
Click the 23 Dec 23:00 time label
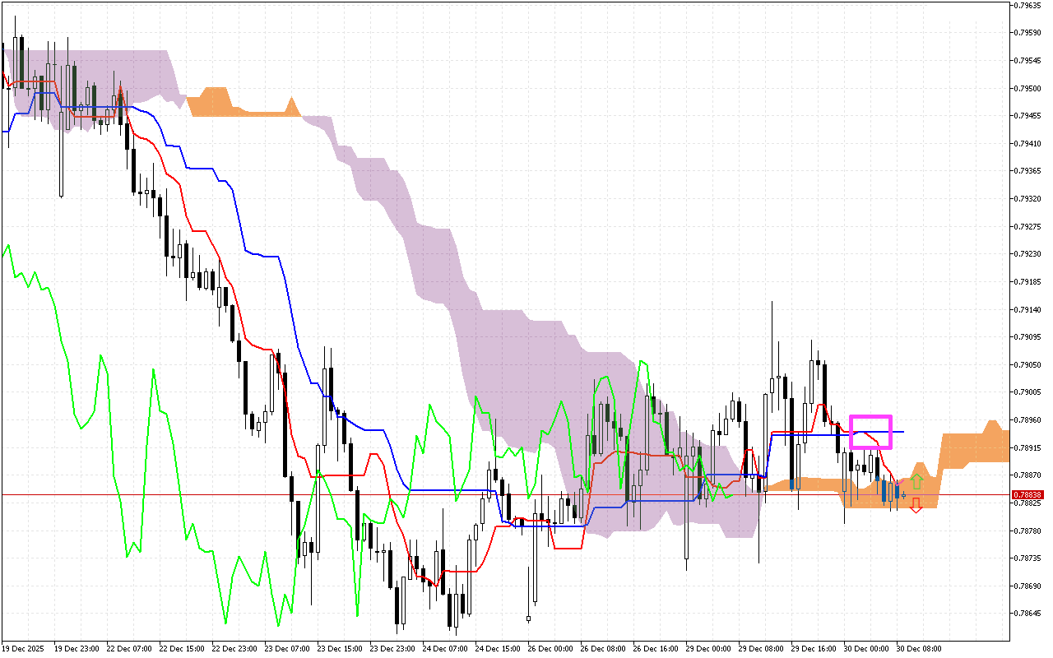(x=392, y=649)
